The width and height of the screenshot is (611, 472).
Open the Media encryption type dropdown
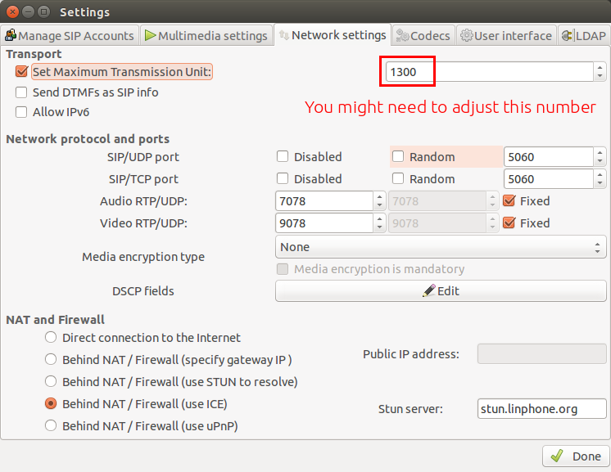pyautogui.click(x=441, y=247)
